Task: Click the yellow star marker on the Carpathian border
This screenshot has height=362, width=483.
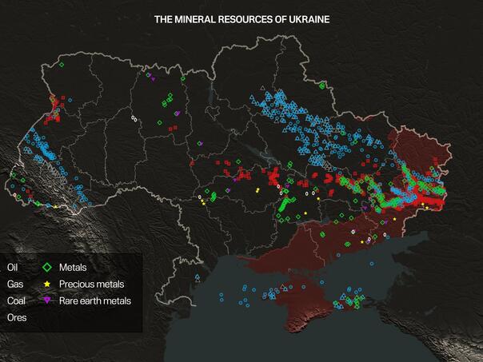Action: point(56,206)
